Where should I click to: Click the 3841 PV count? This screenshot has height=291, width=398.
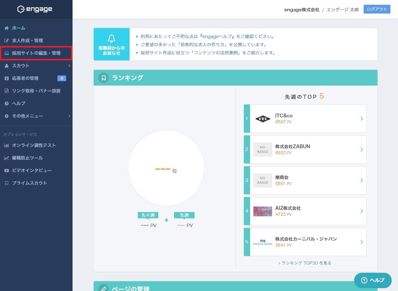point(283,245)
